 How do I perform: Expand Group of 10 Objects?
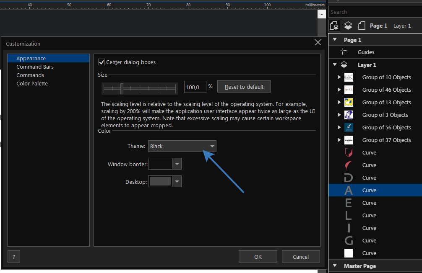pyautogui.click(x=339, y=77)
